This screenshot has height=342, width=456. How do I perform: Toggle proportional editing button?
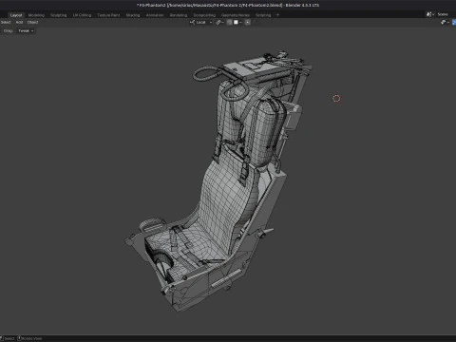pos(248,22)
